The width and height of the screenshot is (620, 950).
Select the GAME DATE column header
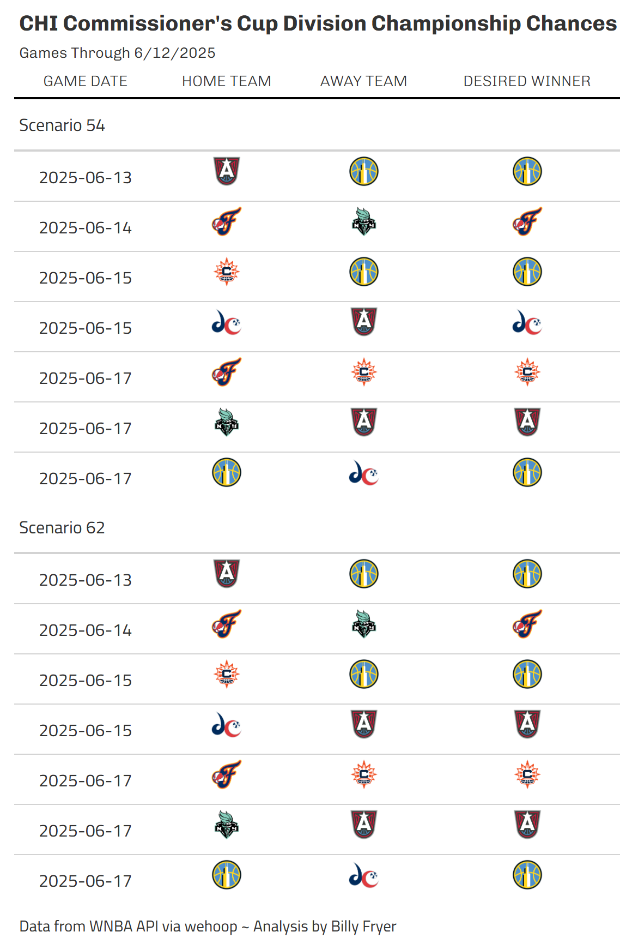point(86,81)
